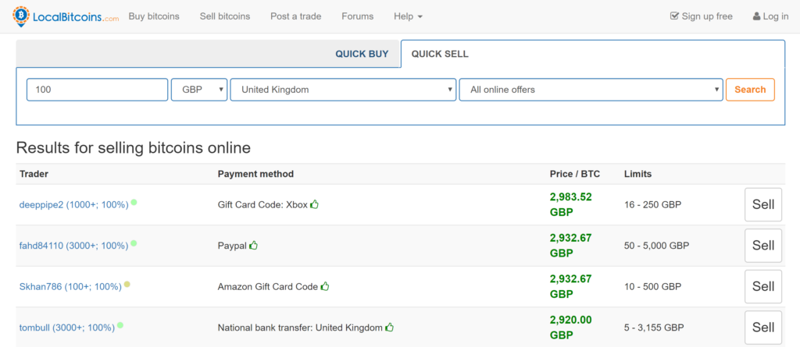The width and height of the screenshot is (800, 347).
Task: Click Sign up free link
Action: tap(702, 16)
